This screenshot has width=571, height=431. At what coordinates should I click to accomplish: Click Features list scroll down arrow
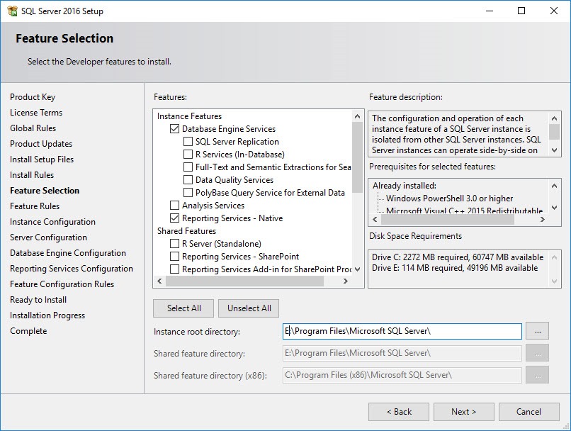(x=357, y=269)
